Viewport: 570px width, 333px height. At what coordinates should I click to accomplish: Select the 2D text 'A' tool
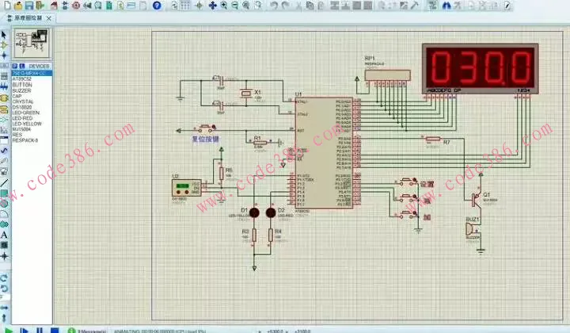[4, 235]
